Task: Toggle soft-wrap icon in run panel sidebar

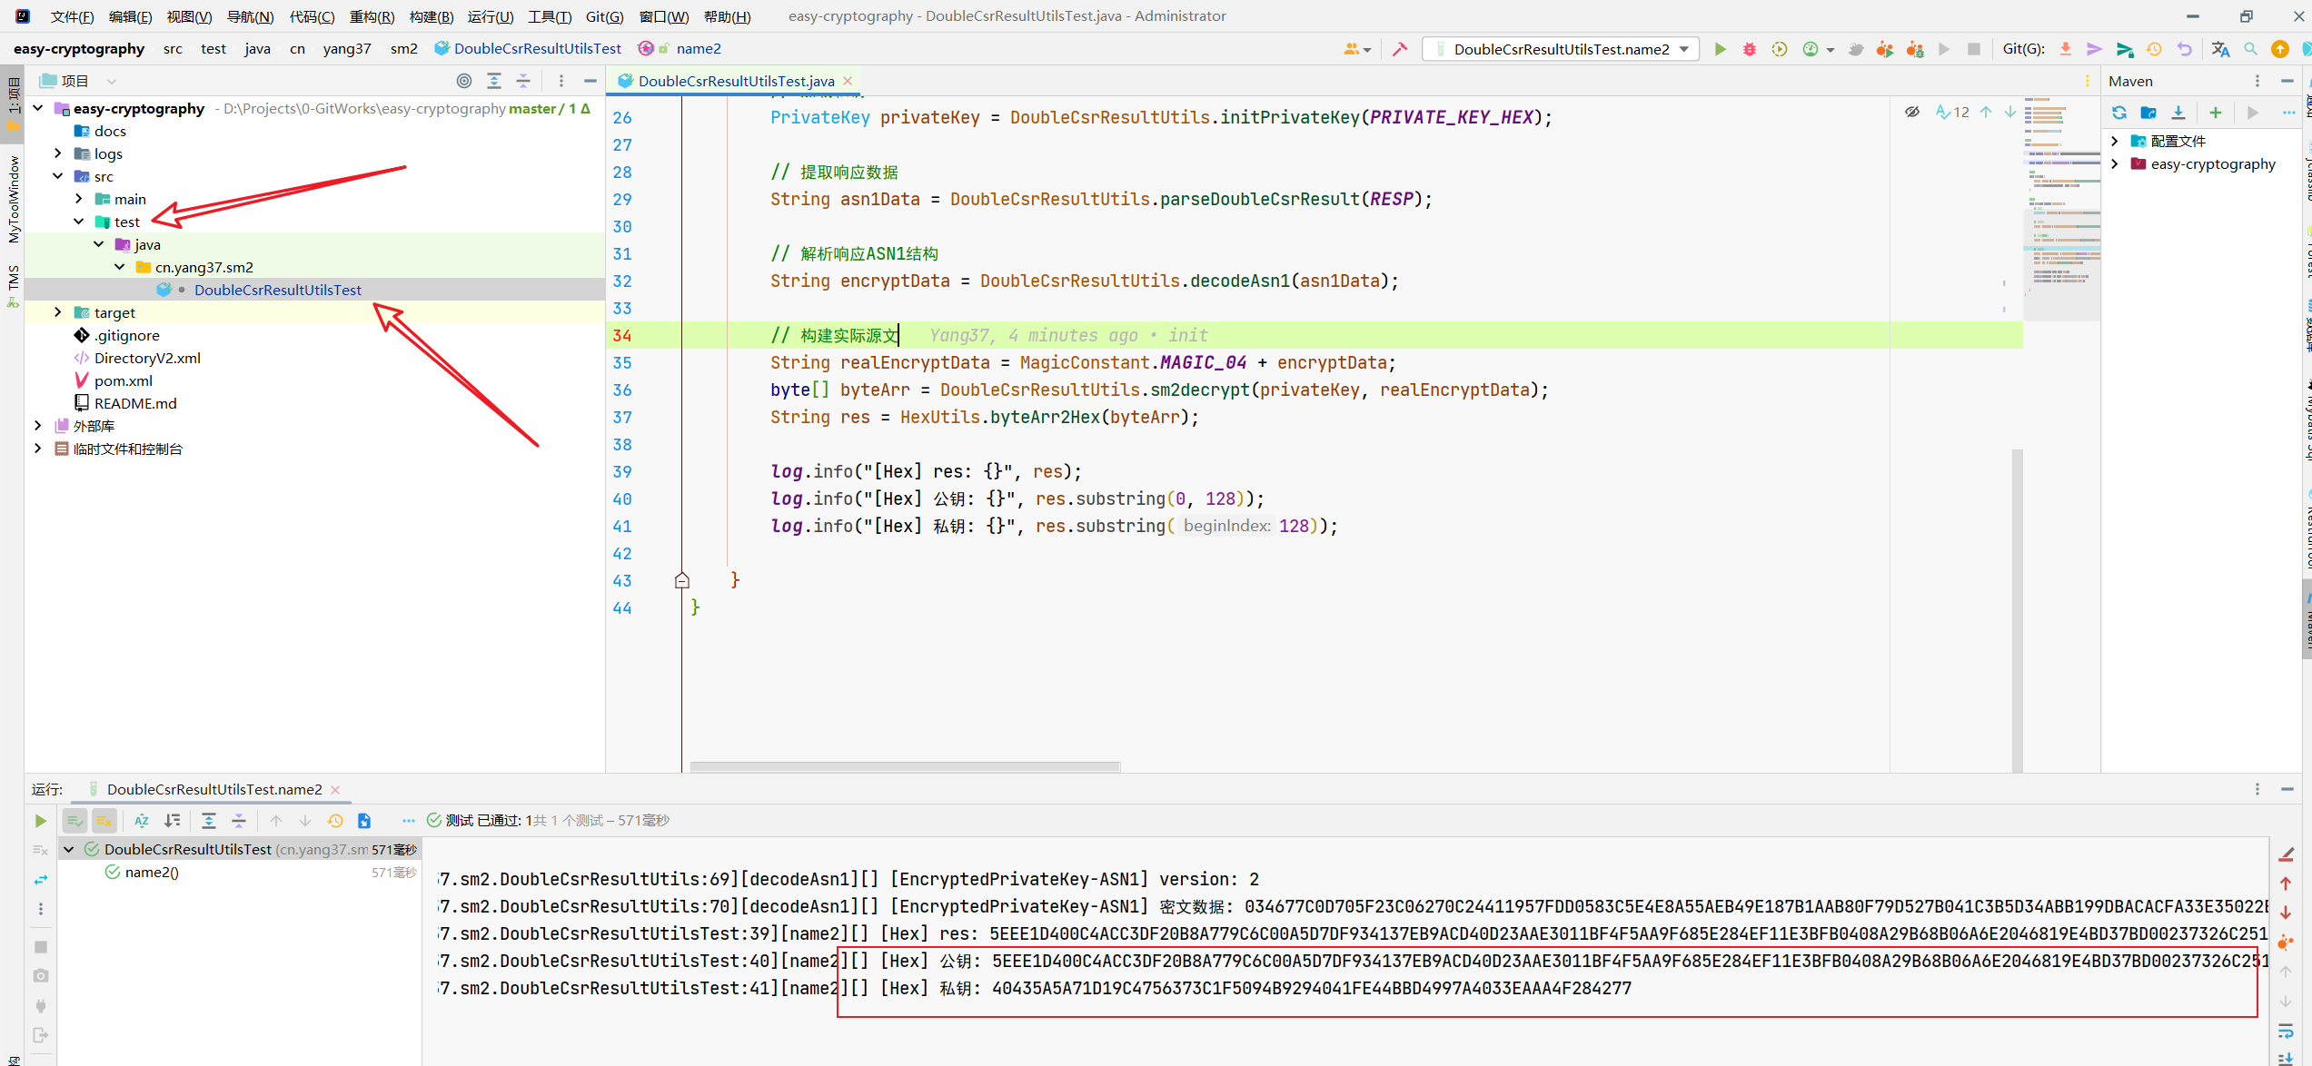Action: click(2286, 1031)
